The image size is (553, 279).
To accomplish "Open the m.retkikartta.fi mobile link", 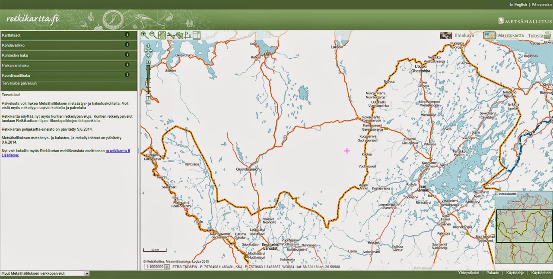I will [118, 151].
